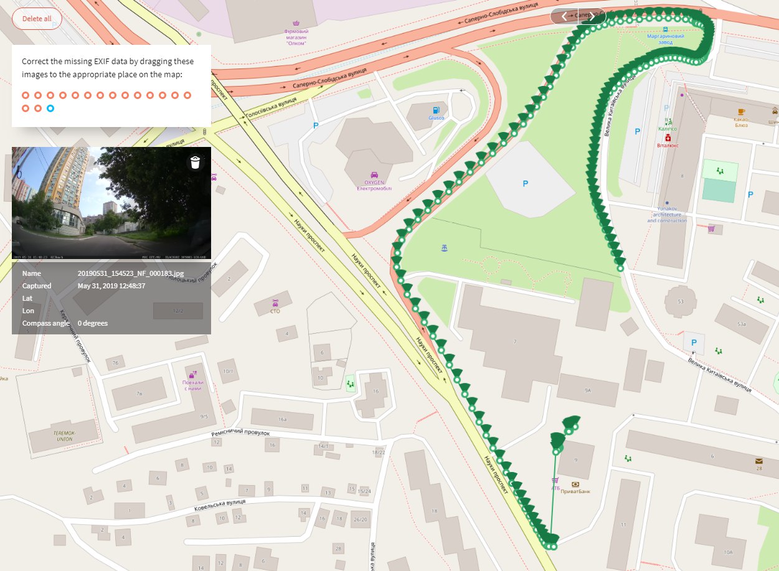Image resolution: width=779 pixels, height=571 pixels.
Task: Select the first orange dot in top row
Action: coord(26,95)
